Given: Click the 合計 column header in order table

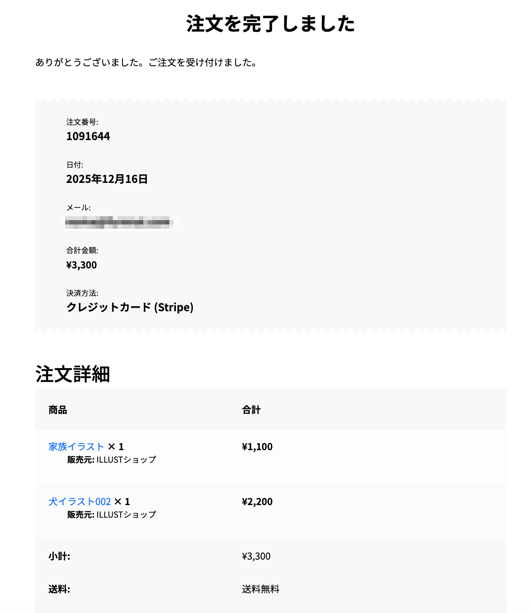Looking at the screenshot, I should (251, 410).
